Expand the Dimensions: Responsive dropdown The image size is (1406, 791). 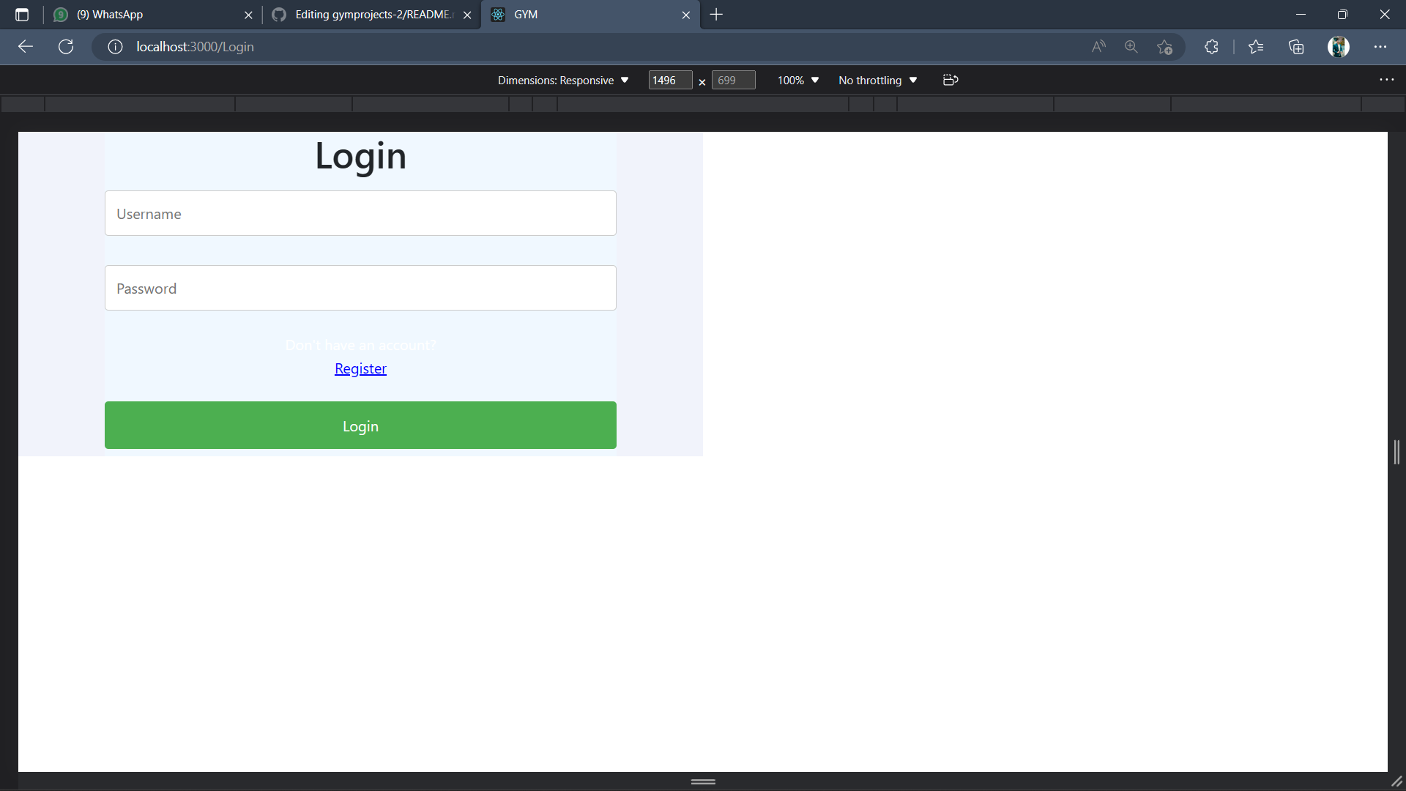pyautogui.click(x=563, y=81)
